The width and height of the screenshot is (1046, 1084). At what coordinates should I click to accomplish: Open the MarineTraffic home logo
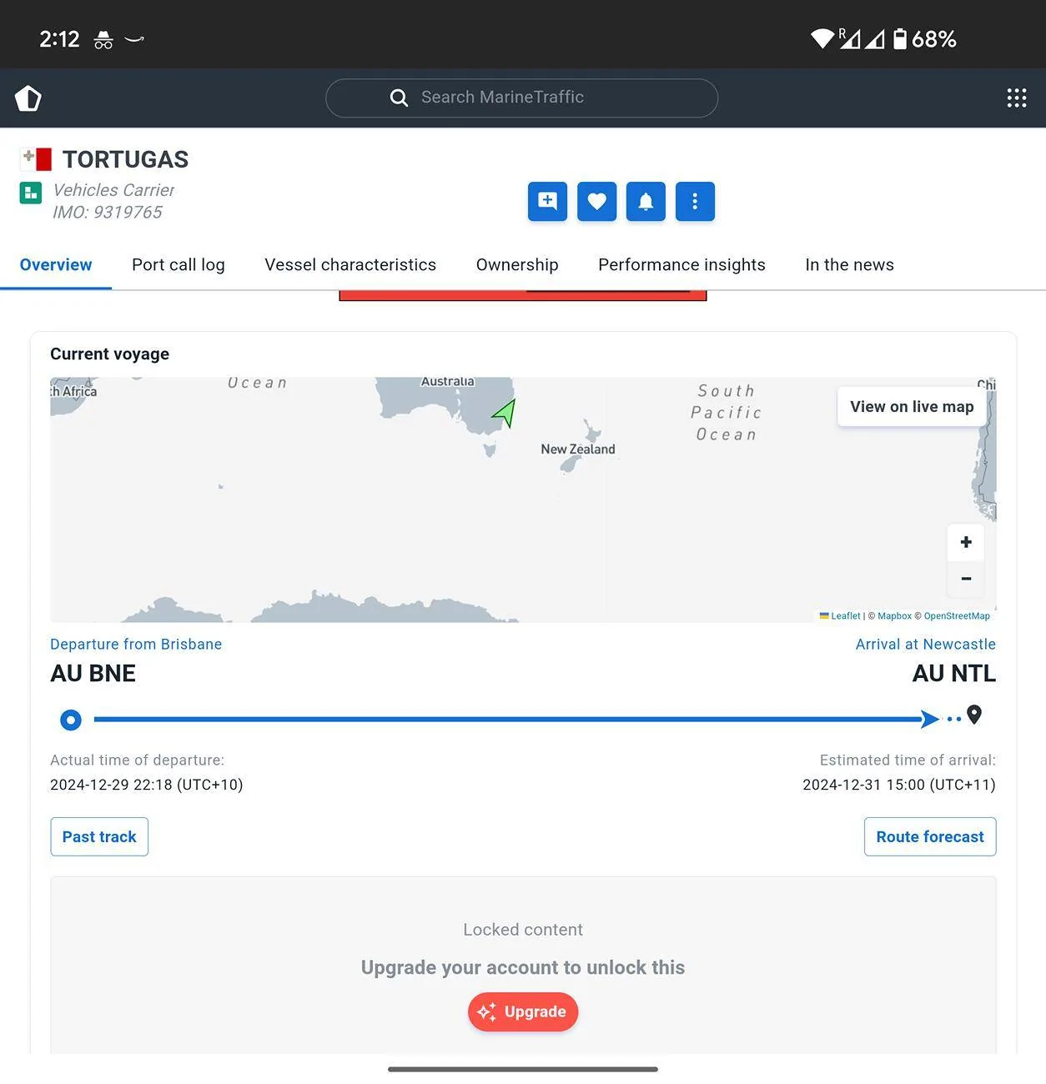click(x=28, y=98)
